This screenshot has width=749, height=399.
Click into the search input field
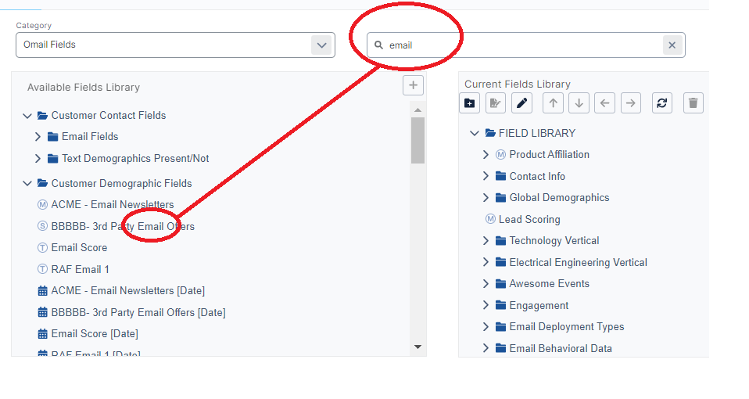coord(516,45)
